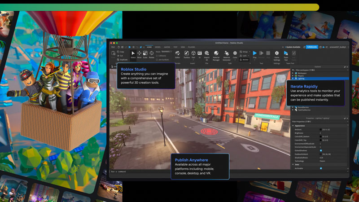Viewport: 359px width, 202px height.
Task: Click the ColorShift_Bottom color swatch
Action: click(321, 136)
